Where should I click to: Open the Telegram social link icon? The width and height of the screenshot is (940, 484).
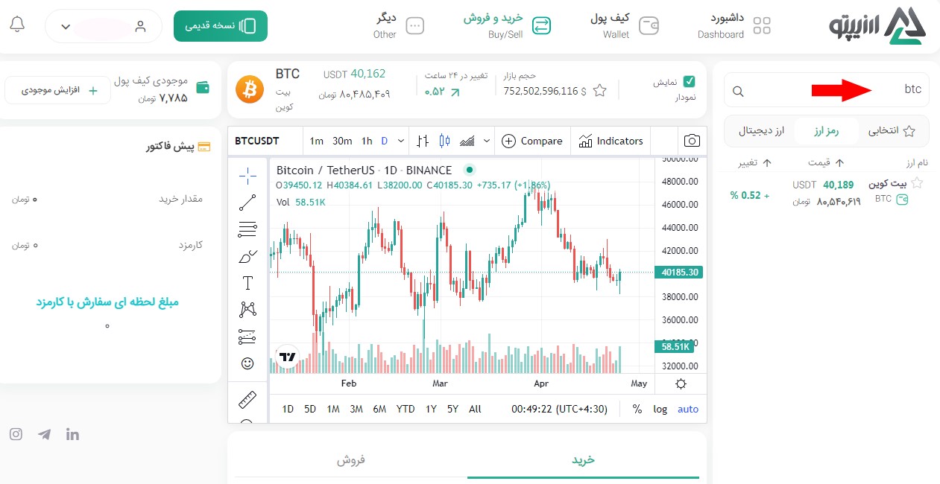(x=45, y=434)
